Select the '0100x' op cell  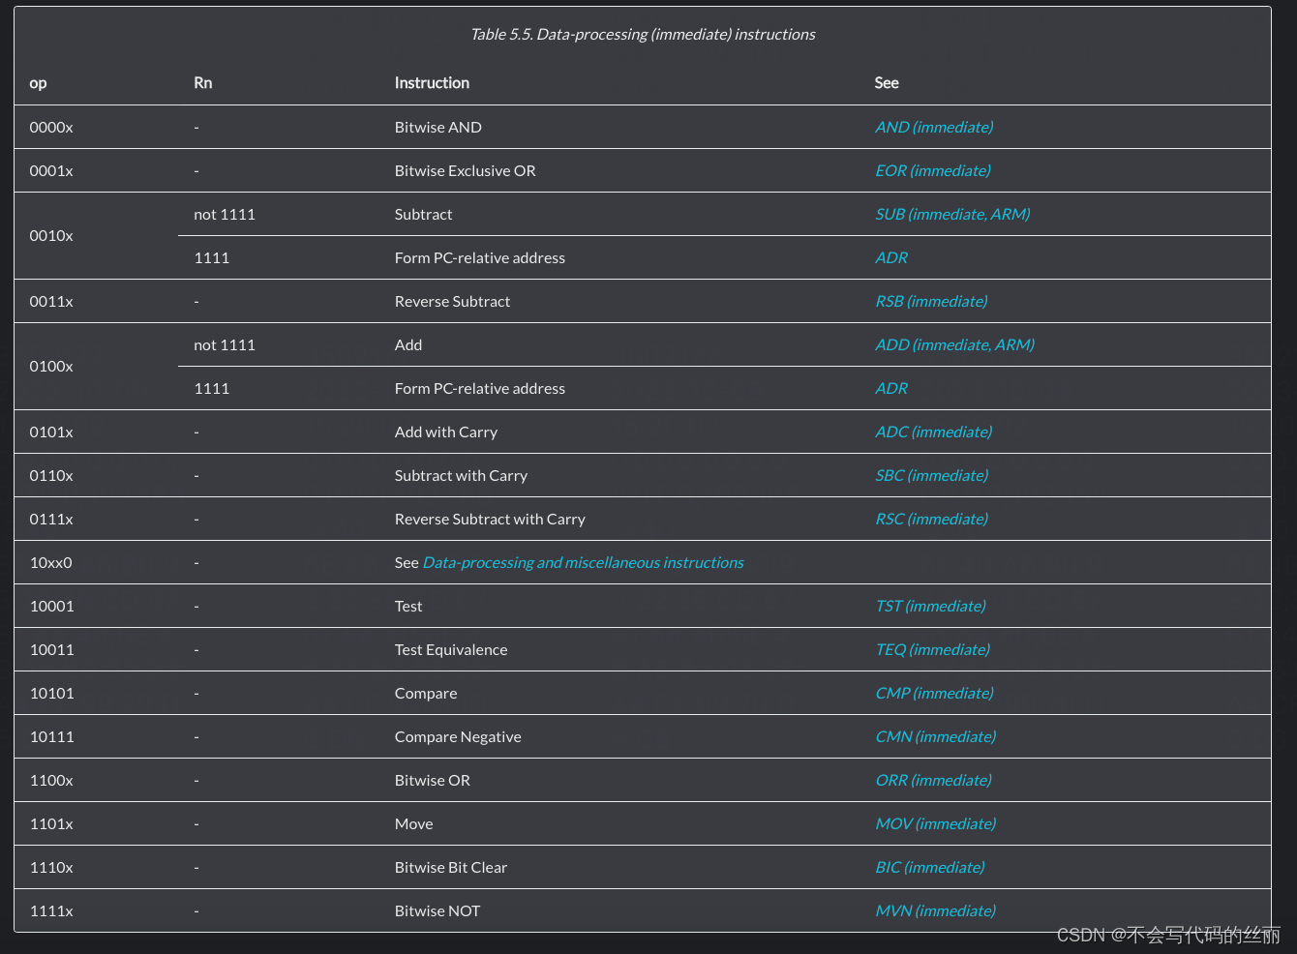pos(51,366)
